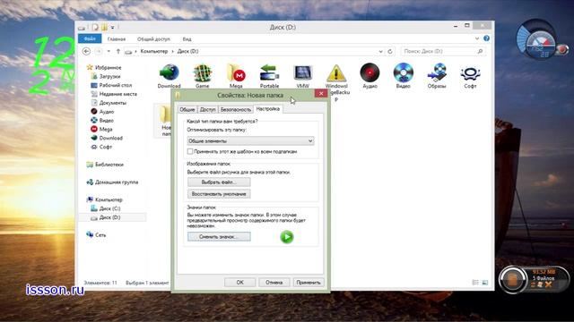
Task: Open the Download folder icon
Action: point(169,72)
